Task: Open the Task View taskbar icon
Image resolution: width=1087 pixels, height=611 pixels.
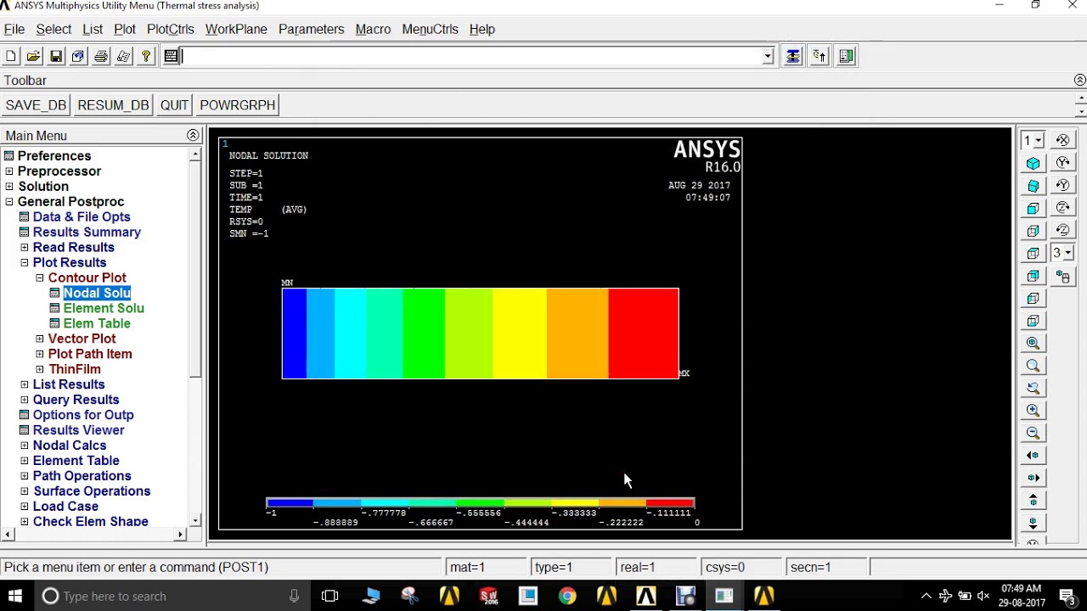Action: point(330,596)
